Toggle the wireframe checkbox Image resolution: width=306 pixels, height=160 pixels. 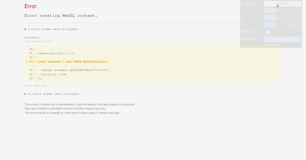(268, 32)
